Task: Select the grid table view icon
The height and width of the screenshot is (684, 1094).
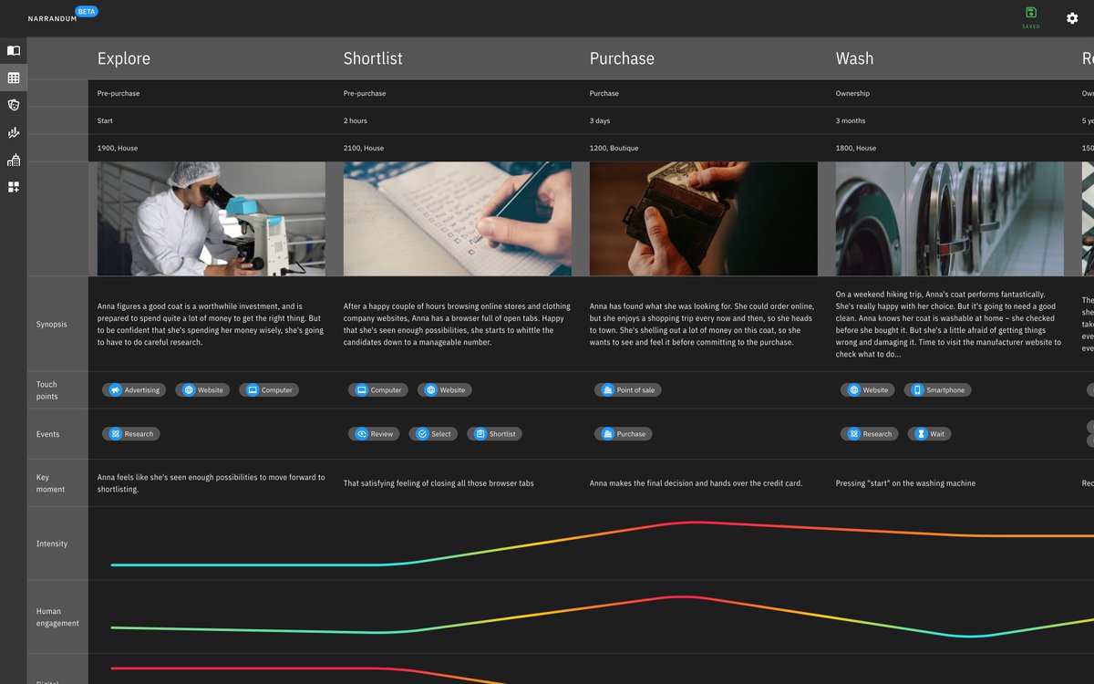Action: pyautogui.click(x=14, y=78)
